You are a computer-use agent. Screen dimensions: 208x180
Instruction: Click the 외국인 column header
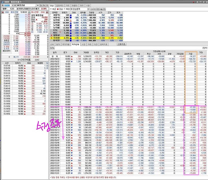pyautogui.click(x=96, y=53)
